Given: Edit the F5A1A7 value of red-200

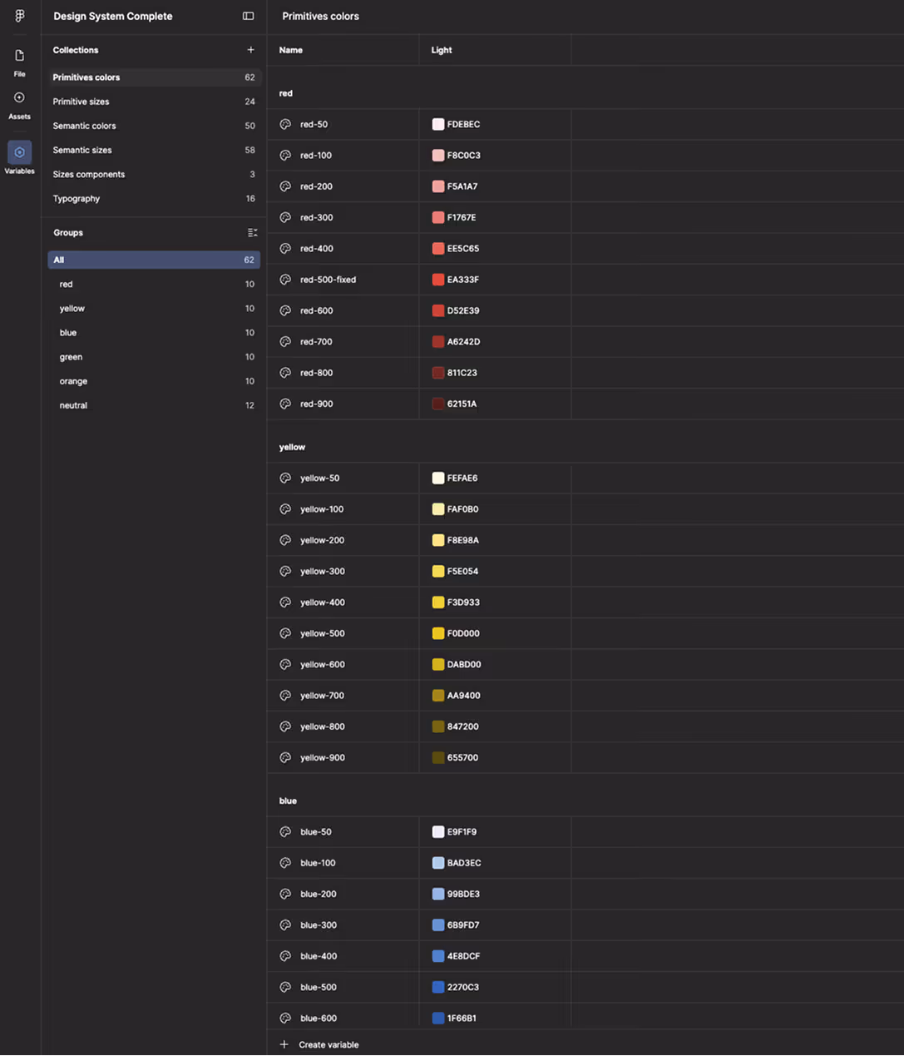Looking at the screenshot, I should tap(462, 186).
